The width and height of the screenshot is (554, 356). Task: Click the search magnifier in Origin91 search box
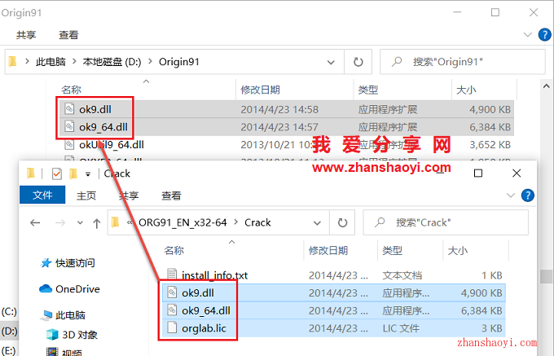pos(397,61)
